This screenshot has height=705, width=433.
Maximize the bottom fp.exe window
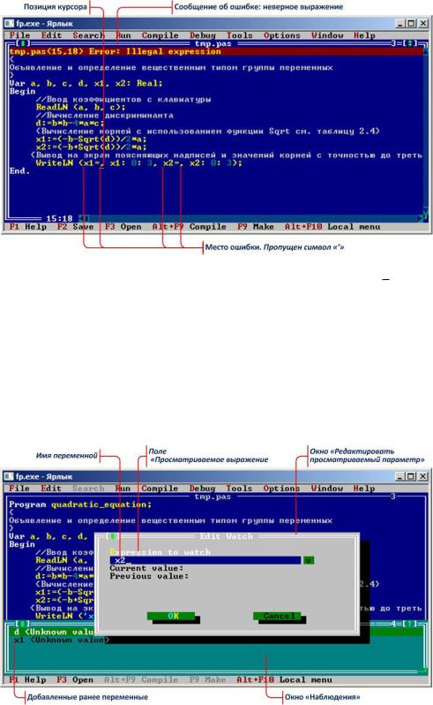(x=411, y=476)
